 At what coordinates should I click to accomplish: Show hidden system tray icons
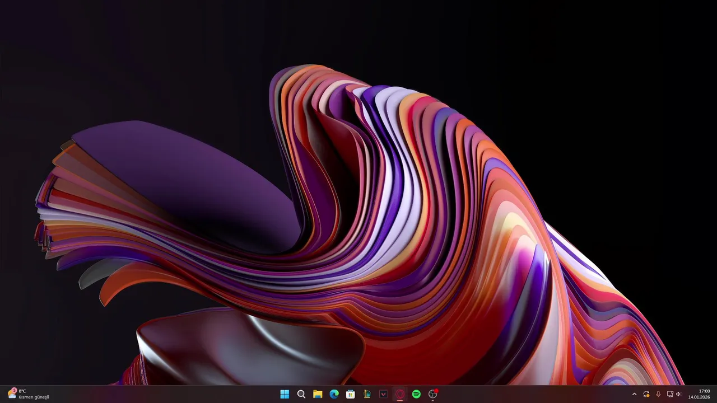634,394
